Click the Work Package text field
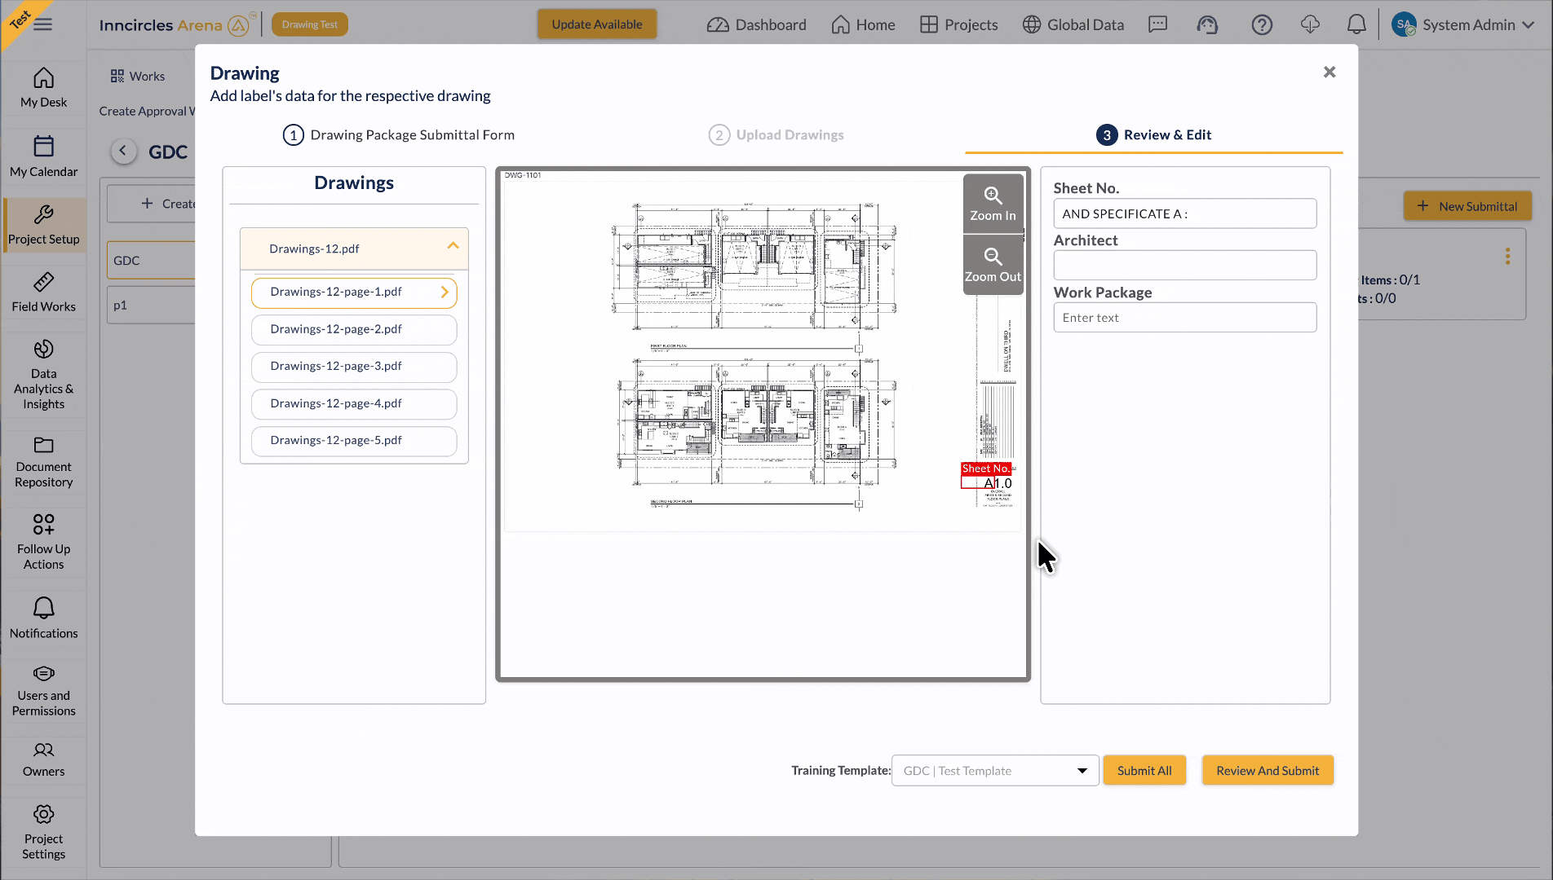The height and width of the screenshot is (880, 1553). (1184, 318)
